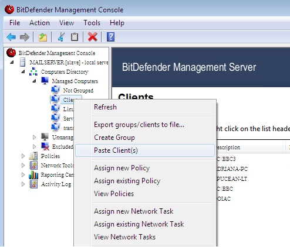
Task: Click the Paste clipboard toolbar icon
Action: (75, 37)
